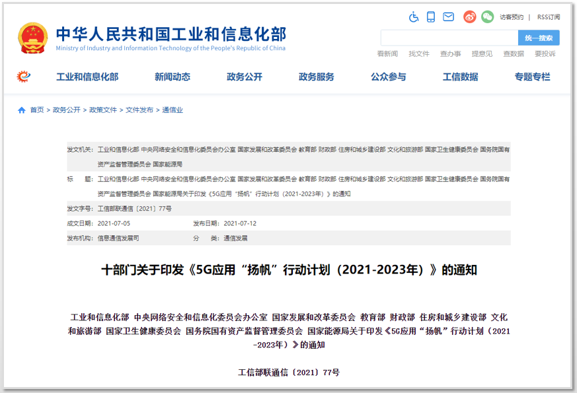Click the email envelope icon
The height and width of the screenshot is (393, 577).
pos(448,17)
